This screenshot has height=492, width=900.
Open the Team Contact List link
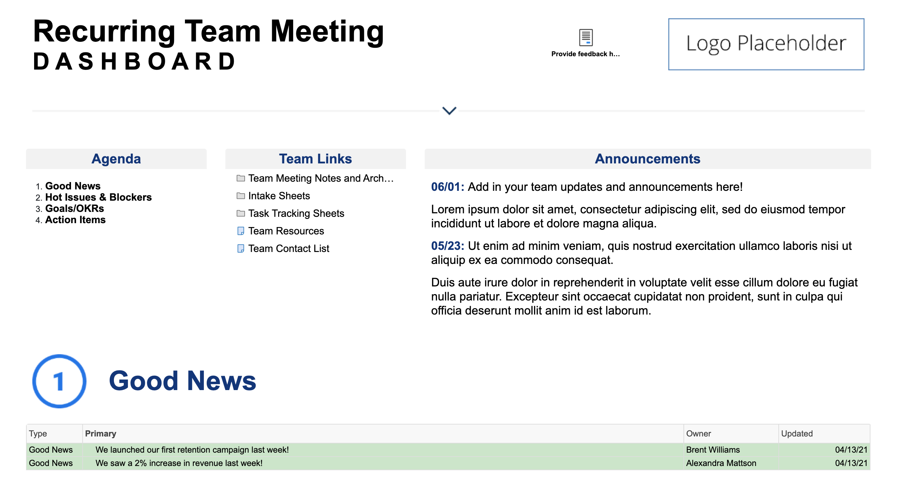(x=289, y=248)
